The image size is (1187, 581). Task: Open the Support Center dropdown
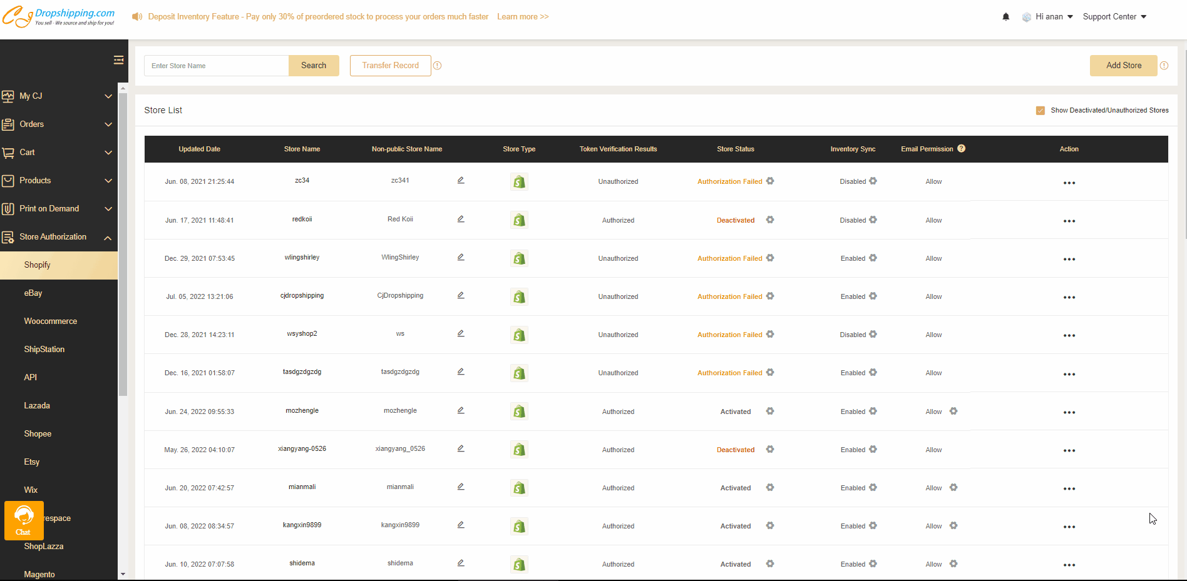(x=1114, y=17)
